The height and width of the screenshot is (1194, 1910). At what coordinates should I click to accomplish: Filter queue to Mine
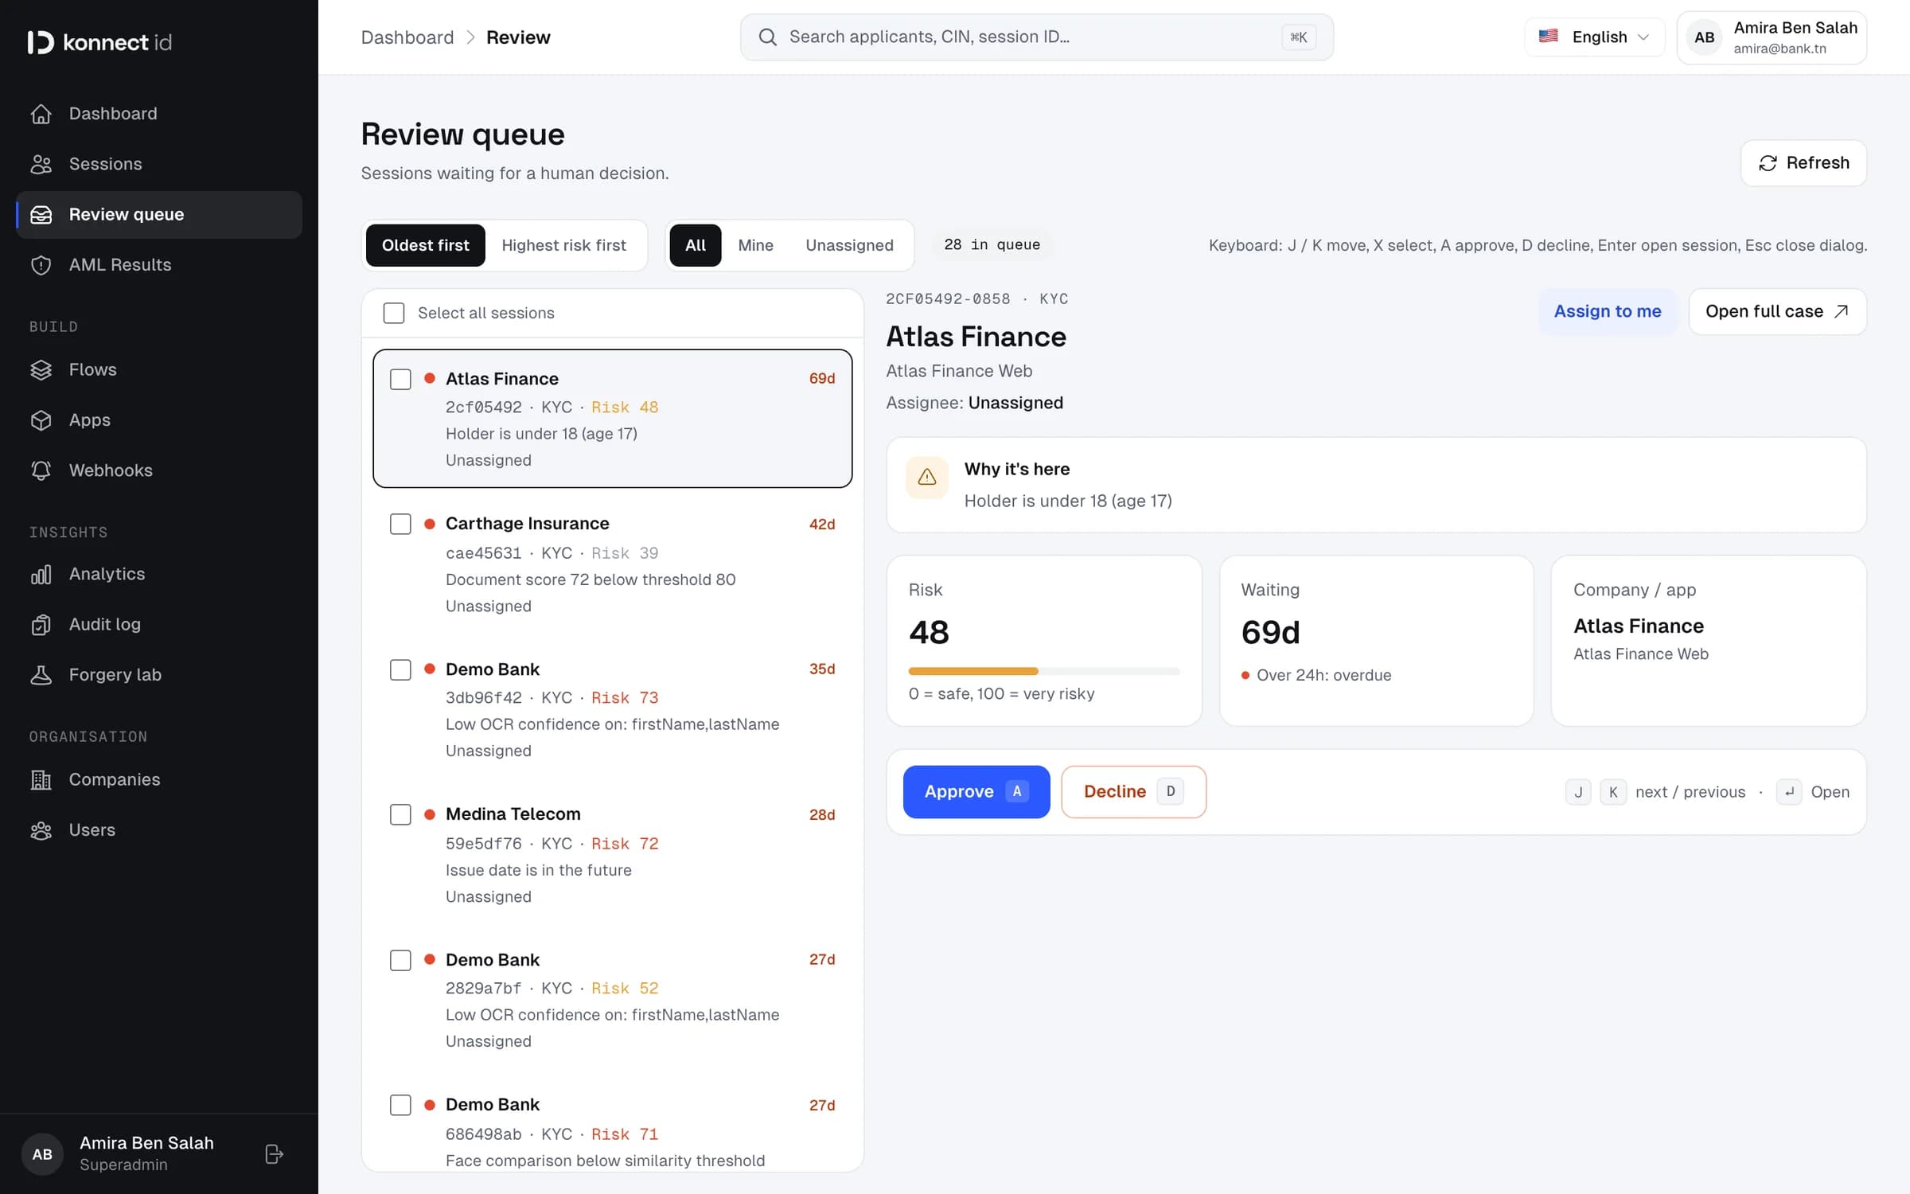point(755,245)
